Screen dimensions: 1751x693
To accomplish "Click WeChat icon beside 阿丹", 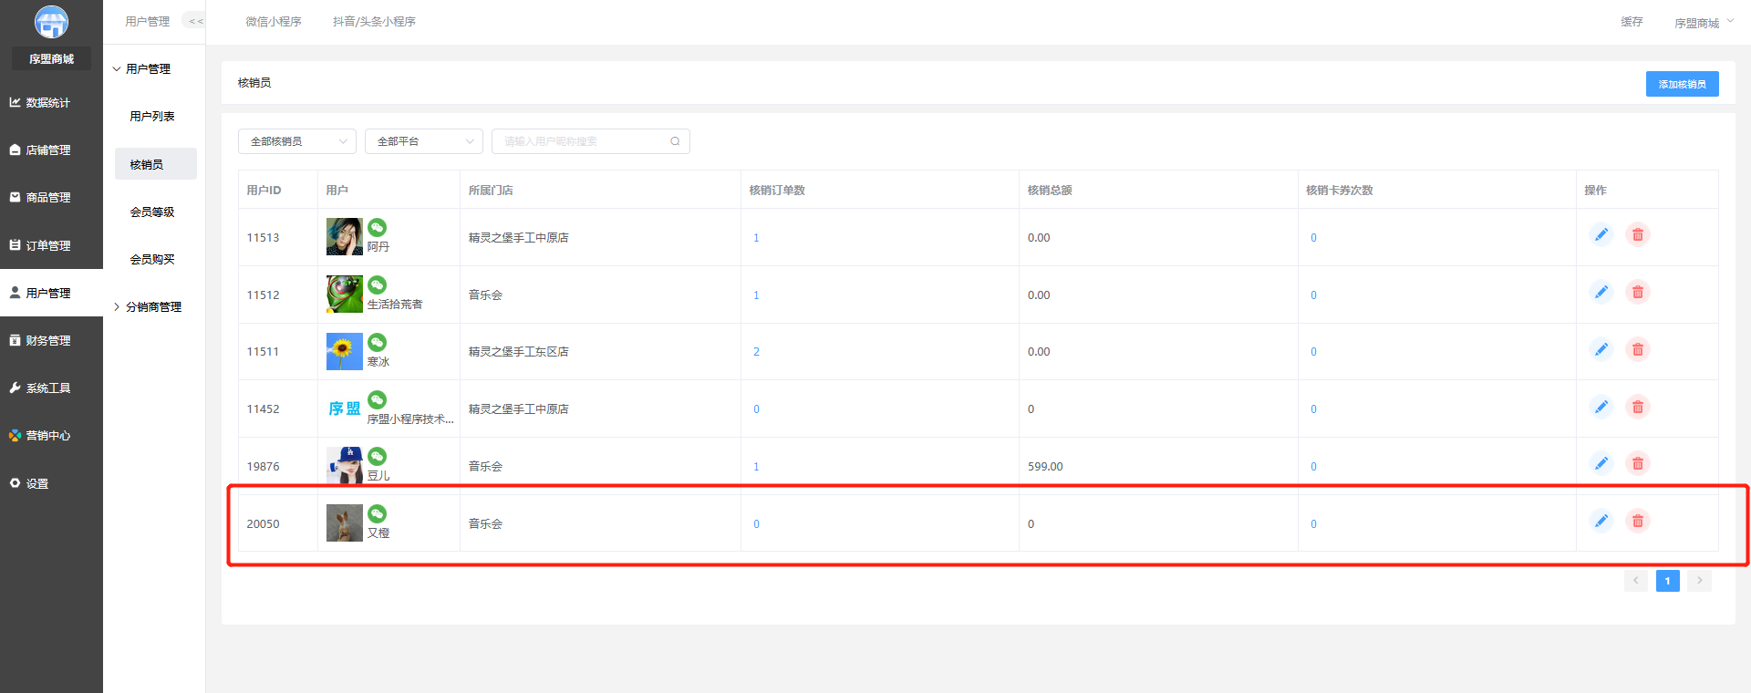I will 377,228.
